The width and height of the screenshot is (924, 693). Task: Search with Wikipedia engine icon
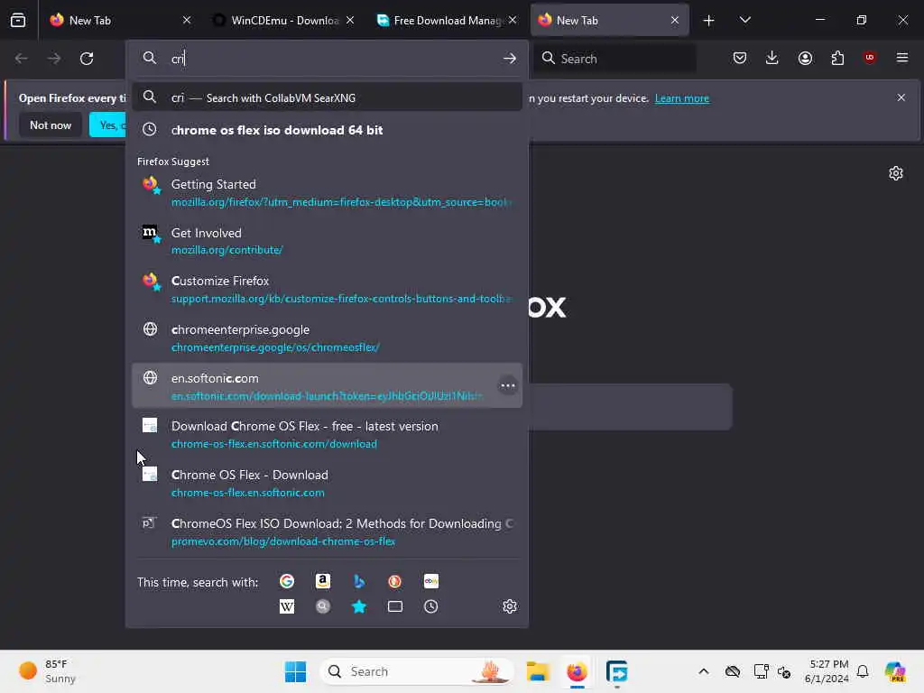(x=287, y=606)
